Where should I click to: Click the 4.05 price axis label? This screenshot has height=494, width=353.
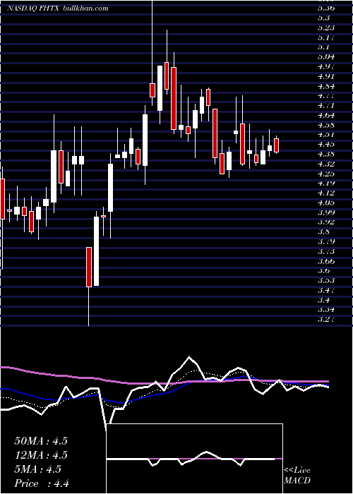tap(326, 203)
